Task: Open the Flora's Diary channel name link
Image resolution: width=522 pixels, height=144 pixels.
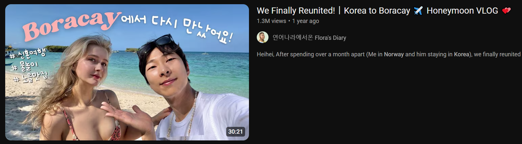Action: point(309,38)
